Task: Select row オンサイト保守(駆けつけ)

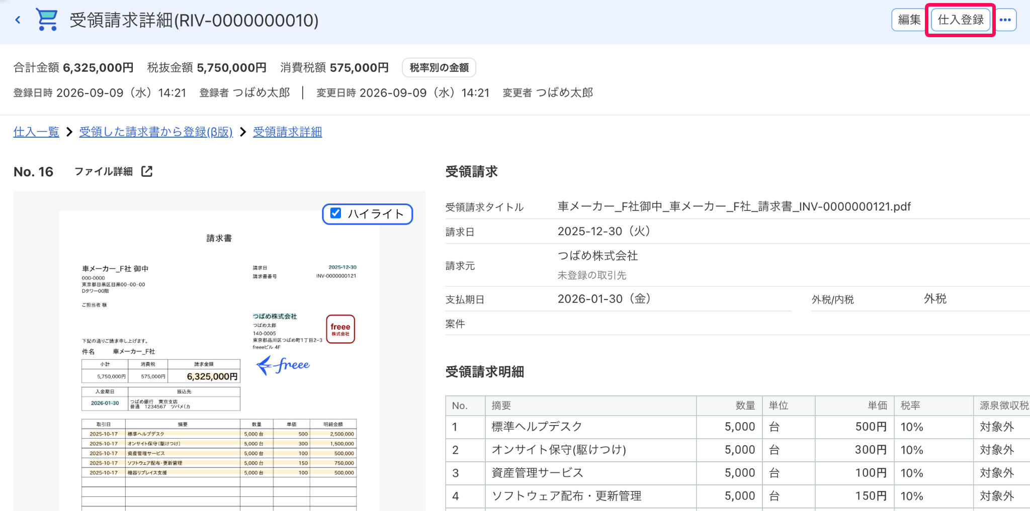Action: pos(737,450)
